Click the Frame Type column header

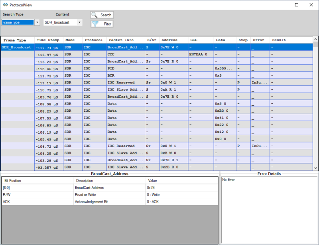(x=14, y=40)
